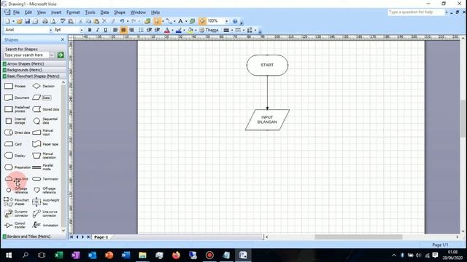
Task: Open the font color dropdown arrow
Action: [173, 30]
